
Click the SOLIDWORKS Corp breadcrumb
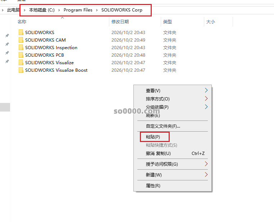(x=122, y=10)
